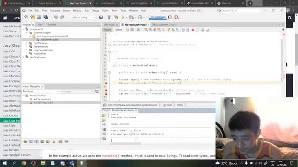Toggle code fold box at import line
The width and height of the screenshot is (298, 167).
click(x=110, y=45)
